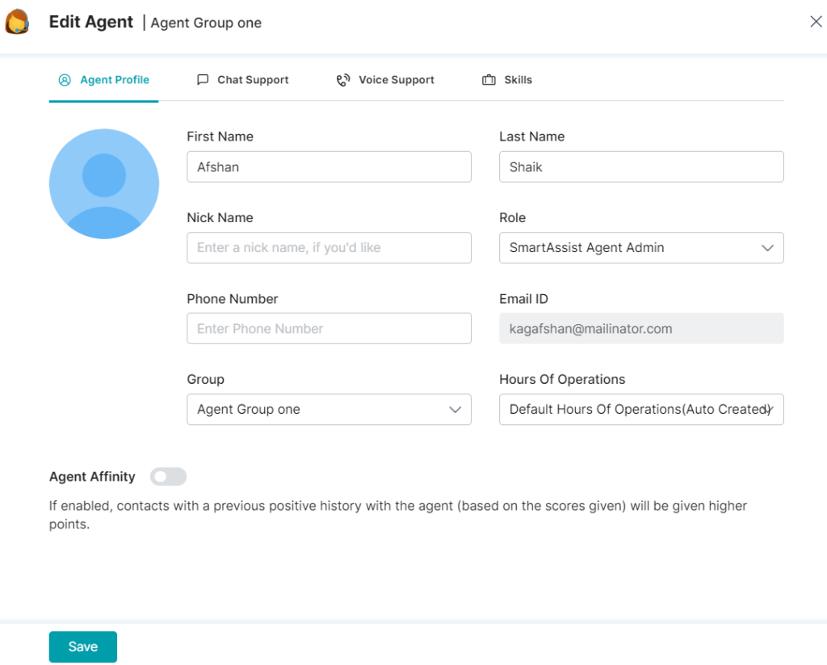Click the briefcase icon beside Skills
This screenshot has width=827, height=665.
click(x=488, y=79)
